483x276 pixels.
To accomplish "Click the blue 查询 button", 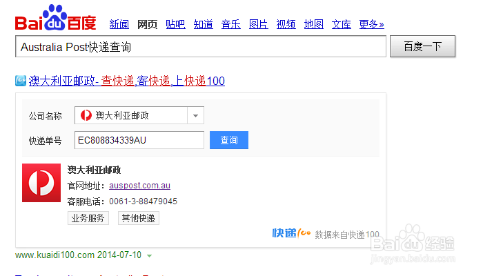I will (229, 140).
